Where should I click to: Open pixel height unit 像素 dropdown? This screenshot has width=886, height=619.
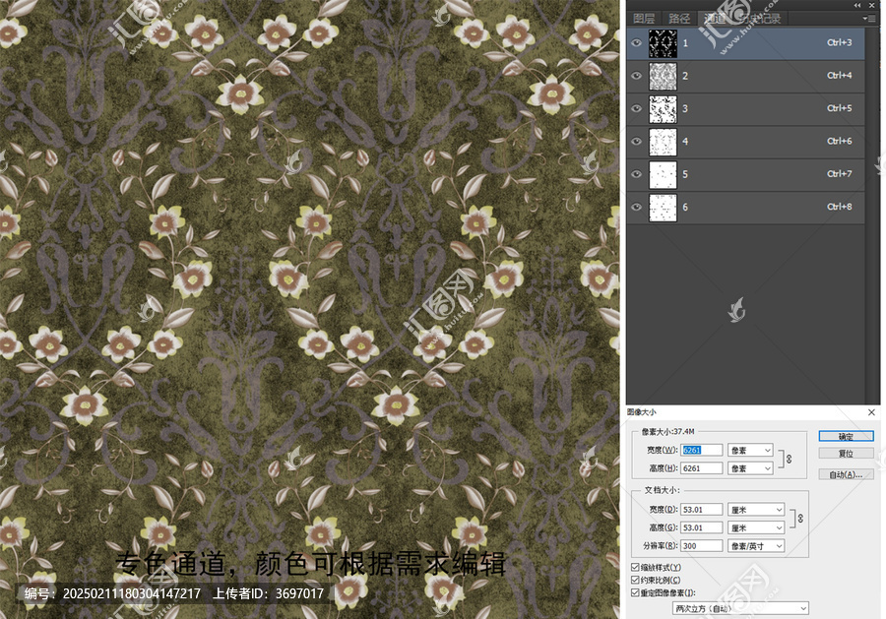click(x=750, y=468)
